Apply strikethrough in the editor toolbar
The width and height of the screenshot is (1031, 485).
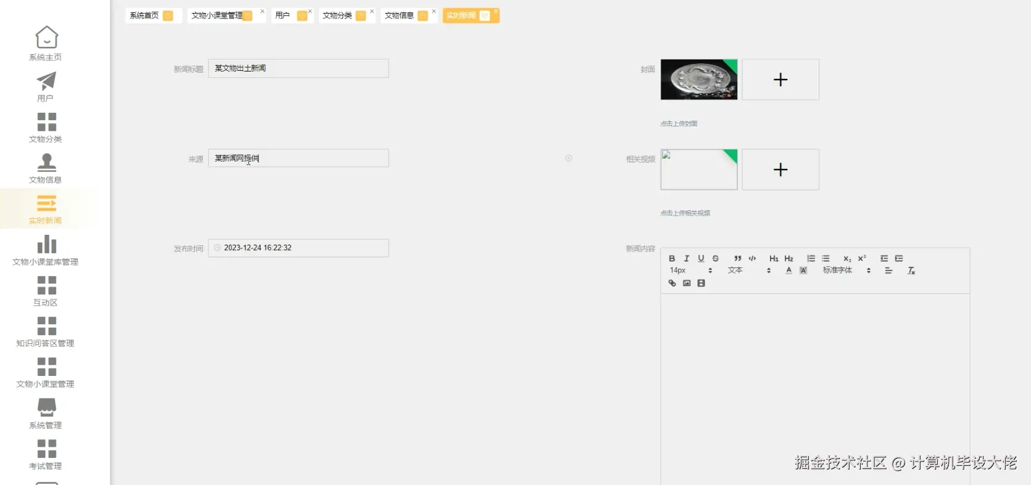(x=716, y=258)
